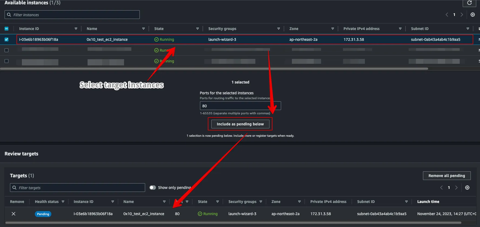
Task: Sort Targets table by Subnet ID
Action: pyautogui.click(x=406, y=202)
